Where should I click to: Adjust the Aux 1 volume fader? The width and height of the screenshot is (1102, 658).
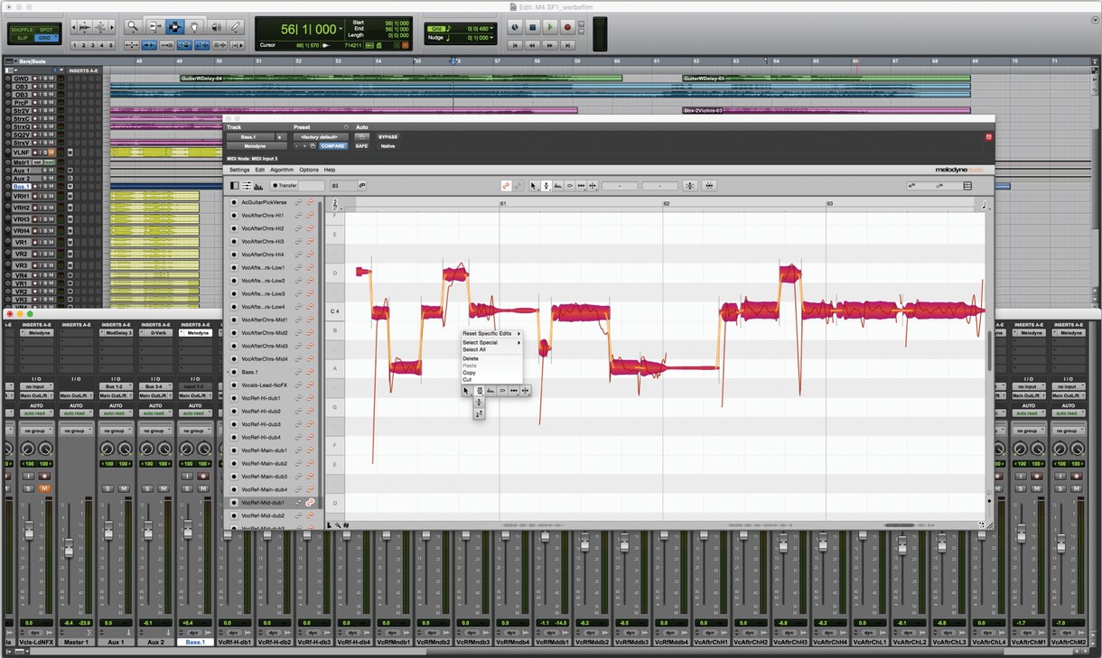tap(108, 531)
